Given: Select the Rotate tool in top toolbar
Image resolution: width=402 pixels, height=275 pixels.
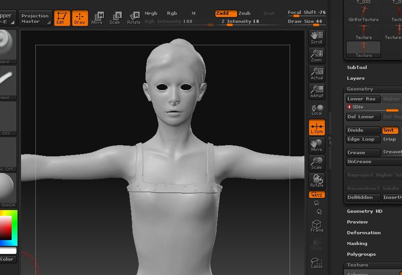Looking at the screenshot, I should point(133,18).
